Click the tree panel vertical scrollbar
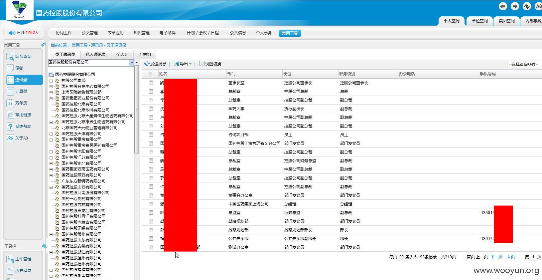Screen dimensions: 542x280 pyautogui.click(x=137, y=110)
